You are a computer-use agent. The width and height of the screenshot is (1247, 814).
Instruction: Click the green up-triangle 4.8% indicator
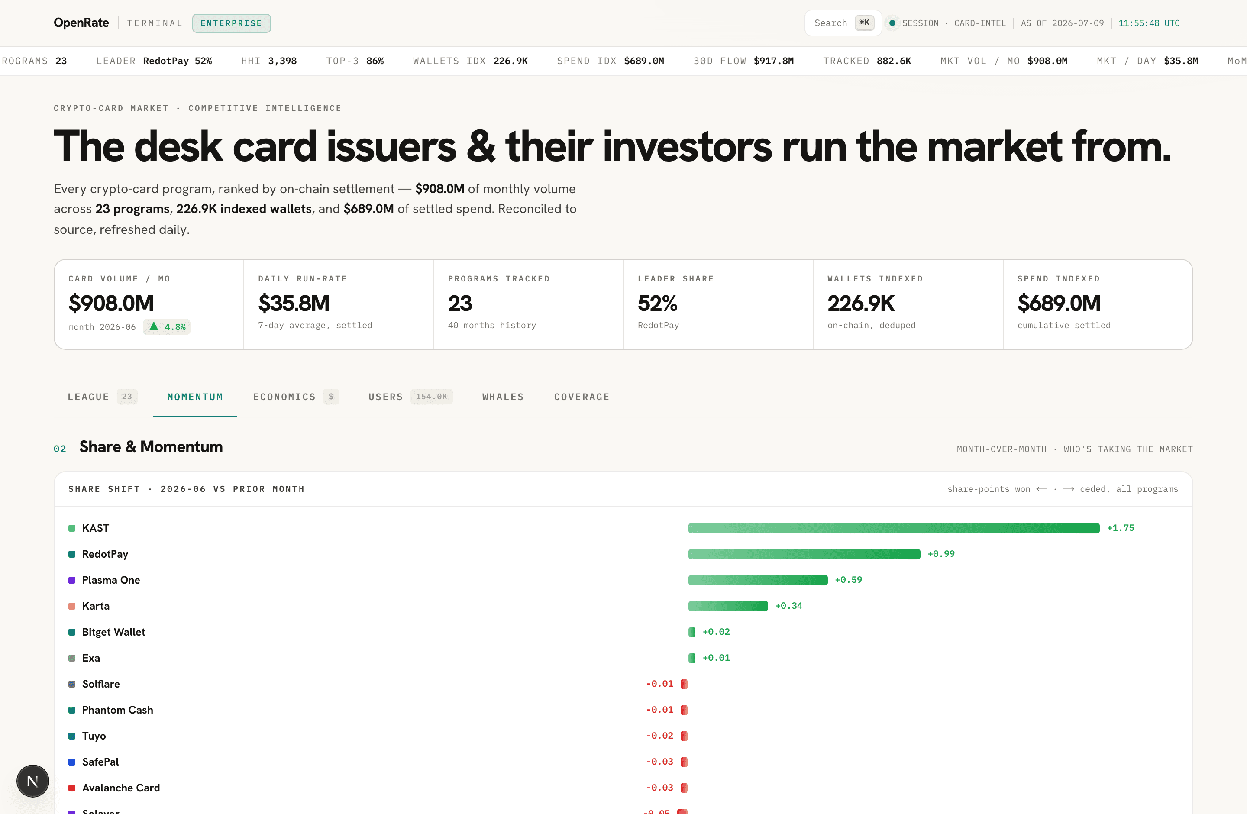pyautogui.click(x=167, y=327)
